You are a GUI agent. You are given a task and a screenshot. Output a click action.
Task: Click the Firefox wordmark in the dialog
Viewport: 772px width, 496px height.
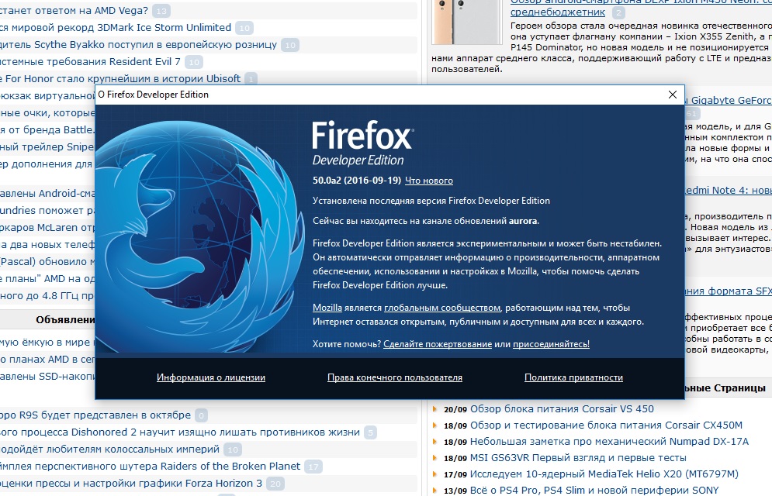363,136
